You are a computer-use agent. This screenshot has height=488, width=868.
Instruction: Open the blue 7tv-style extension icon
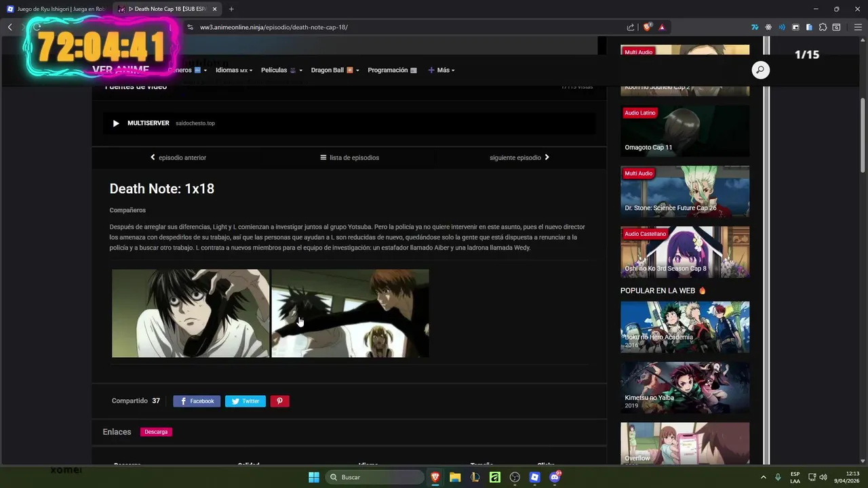click(755, 27)
